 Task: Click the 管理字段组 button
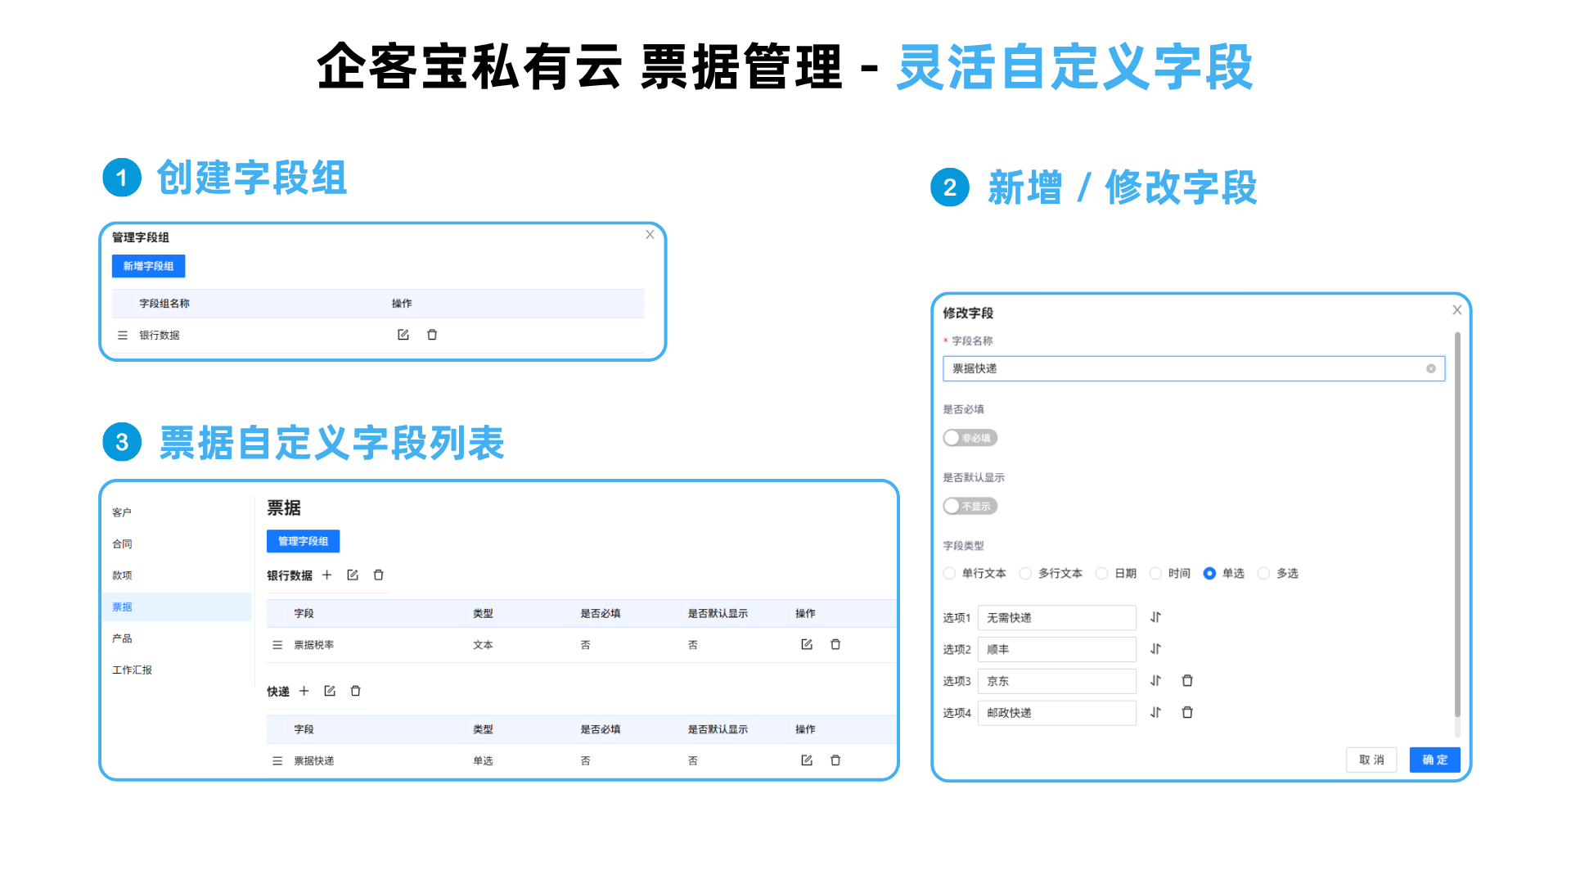coord(303,541)
